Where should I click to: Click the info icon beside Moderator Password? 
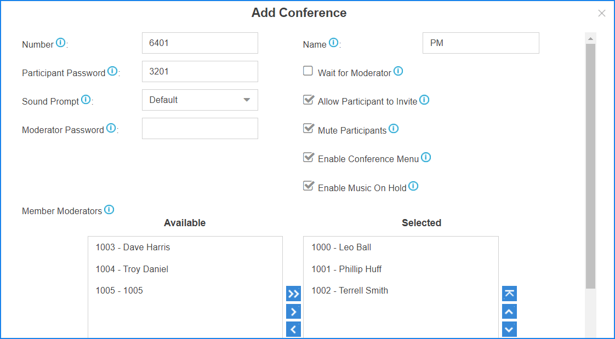pos(111,128)
